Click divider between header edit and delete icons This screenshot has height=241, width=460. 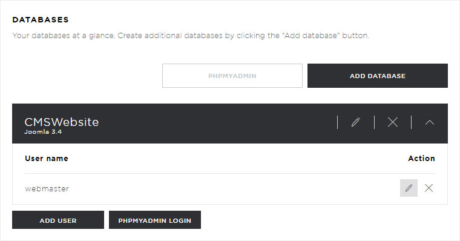pyautogui.click(x=374, y=122)
